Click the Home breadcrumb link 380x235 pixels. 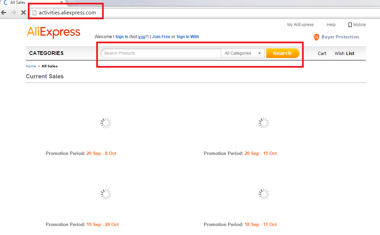coord(31,66)
